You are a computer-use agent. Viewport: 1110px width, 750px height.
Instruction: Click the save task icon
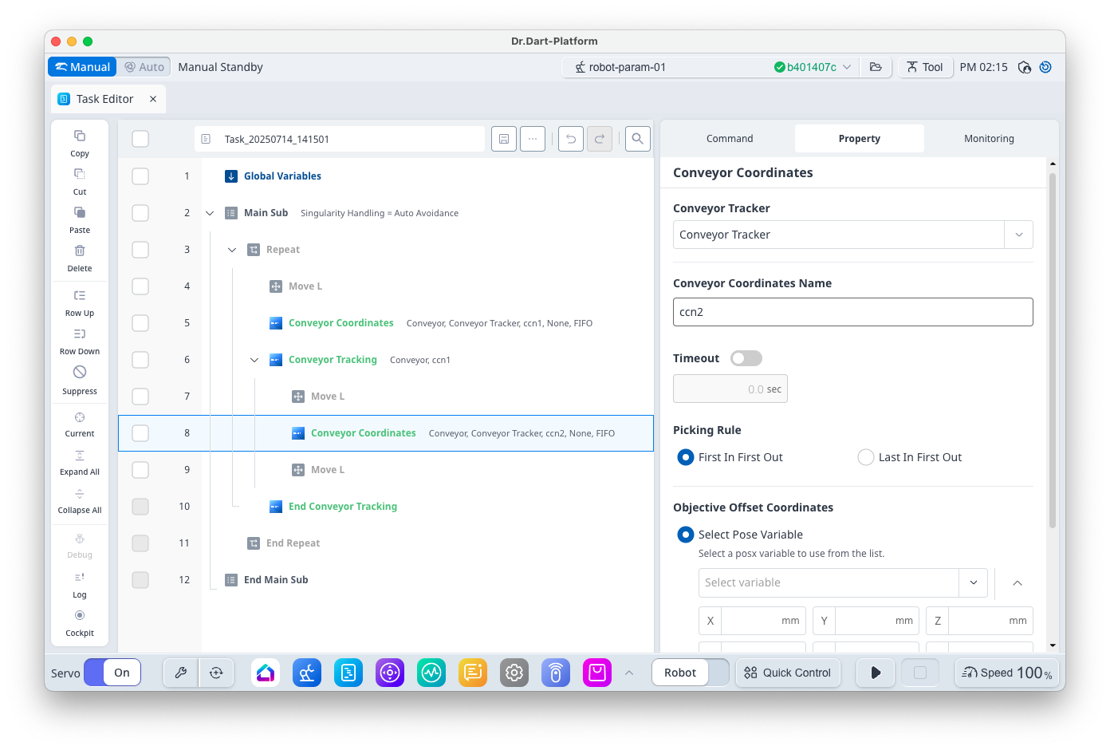504,139
